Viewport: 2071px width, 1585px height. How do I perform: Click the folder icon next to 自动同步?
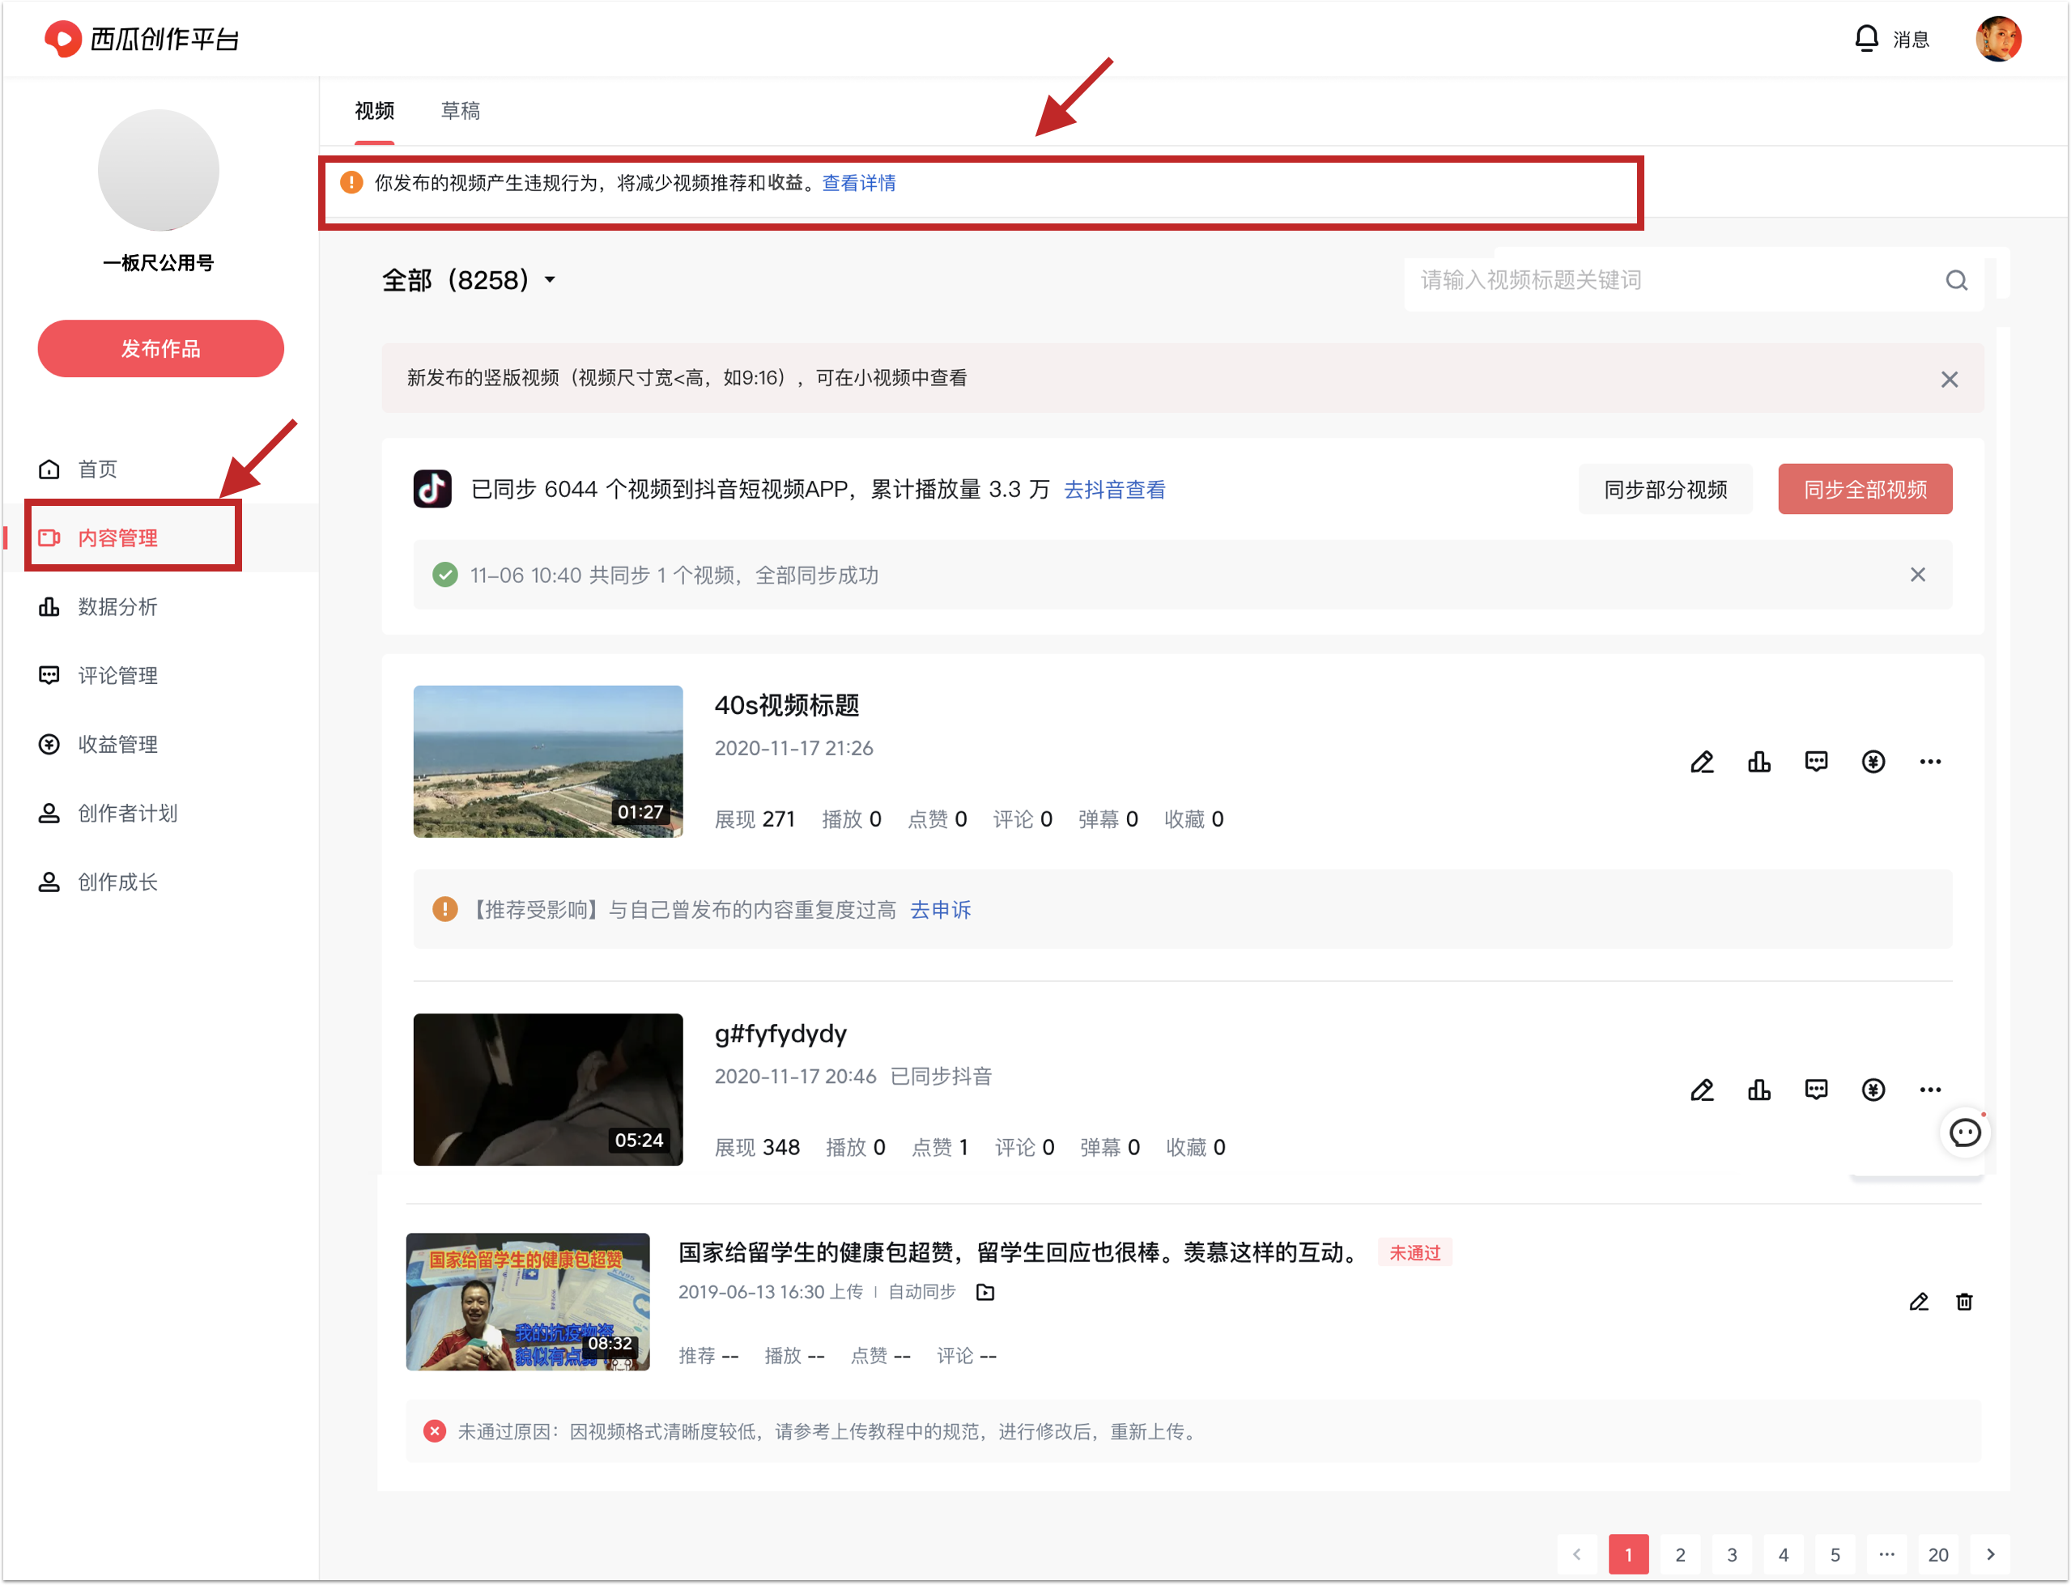click(x=985, y=1292)
